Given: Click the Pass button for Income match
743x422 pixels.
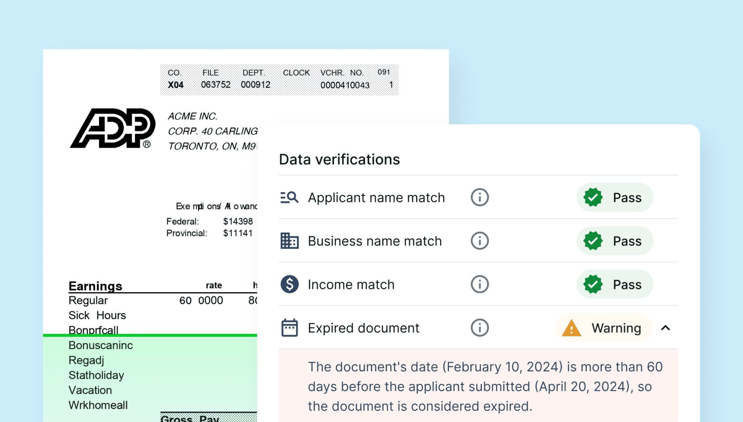Looking at the screenshot, I should pyautogui.click(x=615, y=284).
